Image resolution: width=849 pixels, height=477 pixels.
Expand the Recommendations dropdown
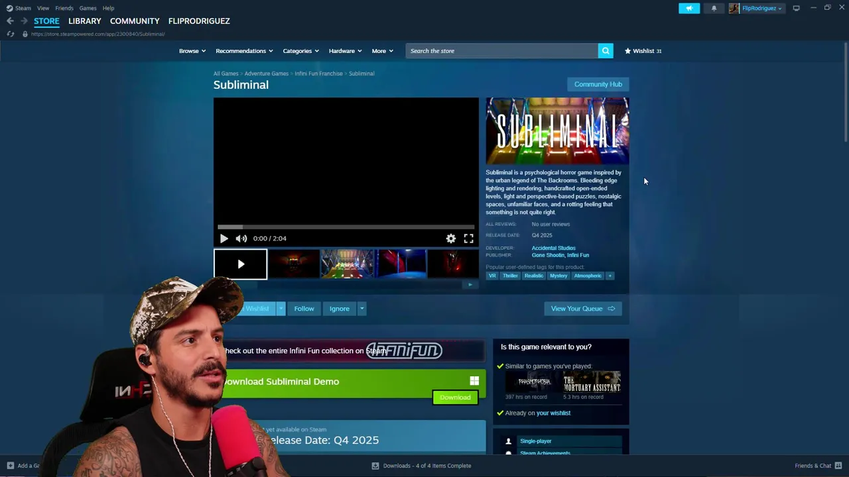[x=244, y=51]
